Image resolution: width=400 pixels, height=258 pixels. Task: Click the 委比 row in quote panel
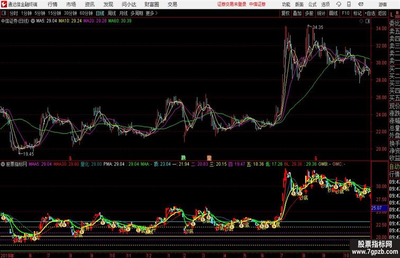point(394,23)
